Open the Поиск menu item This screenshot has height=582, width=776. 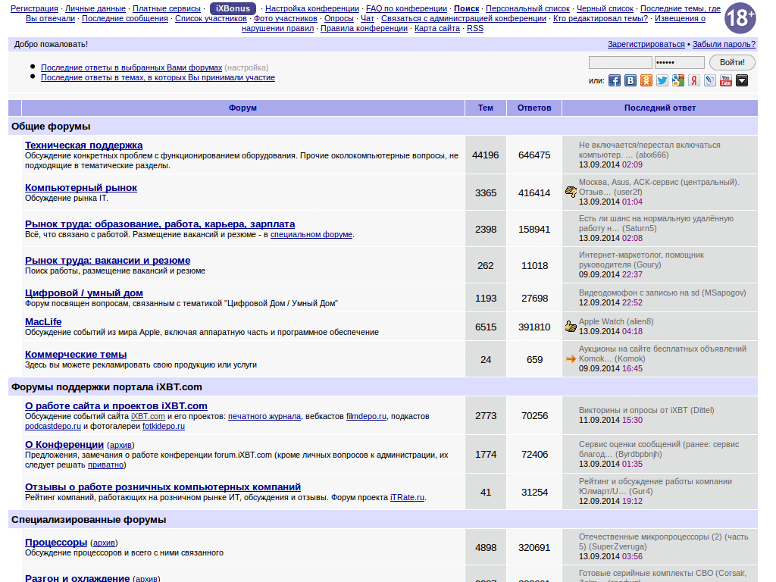click(x=466, y=9)
